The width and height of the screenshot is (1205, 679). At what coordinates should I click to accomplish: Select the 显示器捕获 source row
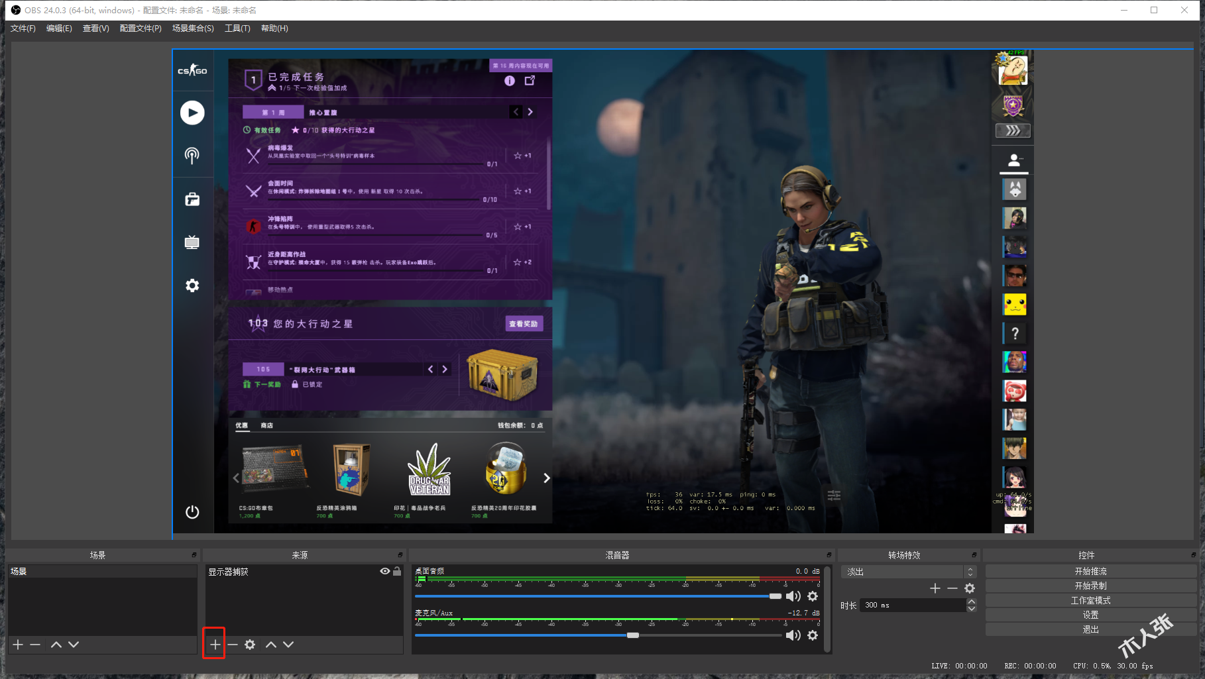pyautogui.click(x=304, y=571)
